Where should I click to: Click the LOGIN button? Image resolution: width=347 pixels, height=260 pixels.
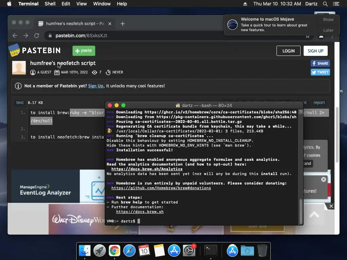(x=288, y=51)
